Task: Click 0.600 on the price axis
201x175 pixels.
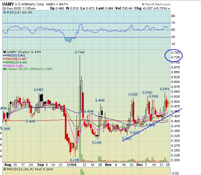Action: [x=175, y=82]
